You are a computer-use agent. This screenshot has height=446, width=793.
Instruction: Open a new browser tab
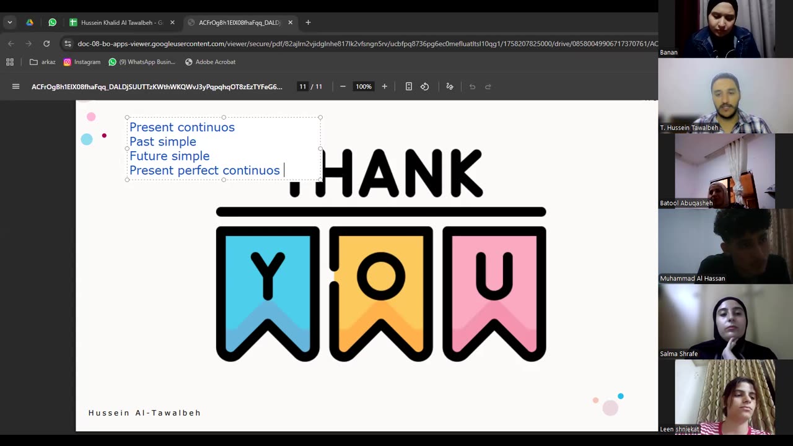[308, 22]
